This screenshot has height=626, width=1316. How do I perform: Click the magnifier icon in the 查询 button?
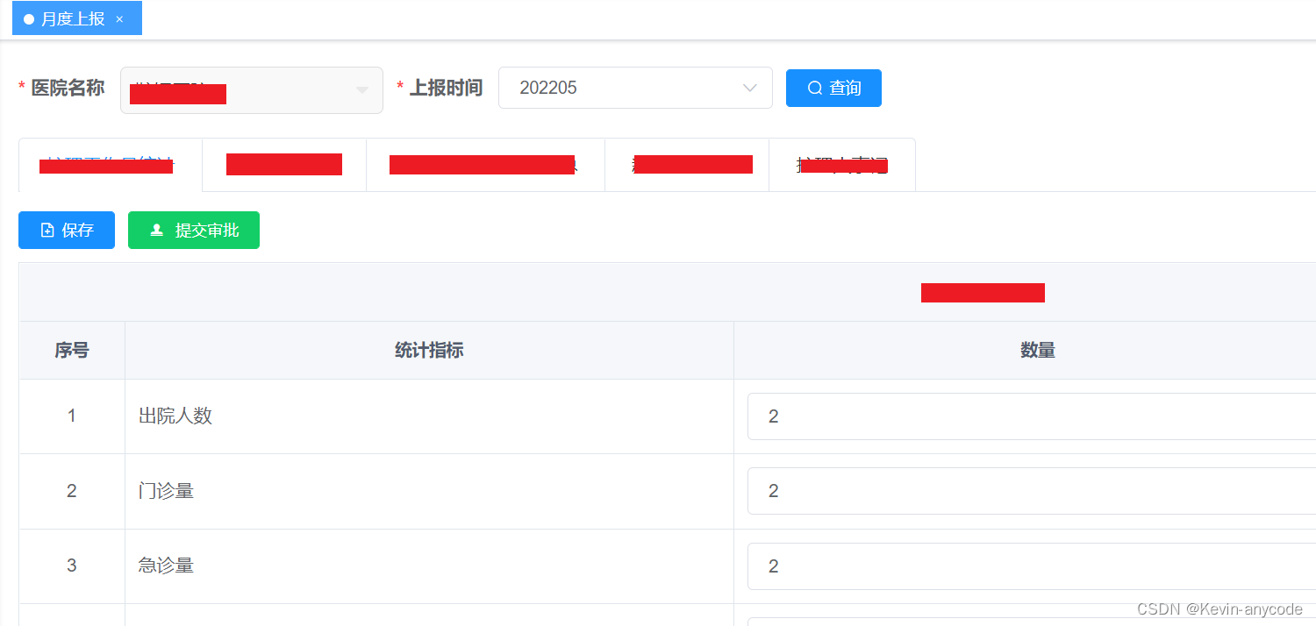tap(815, 88)
